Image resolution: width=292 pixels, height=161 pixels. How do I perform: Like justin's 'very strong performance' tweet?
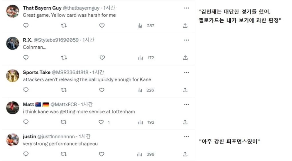coord(102,154)
